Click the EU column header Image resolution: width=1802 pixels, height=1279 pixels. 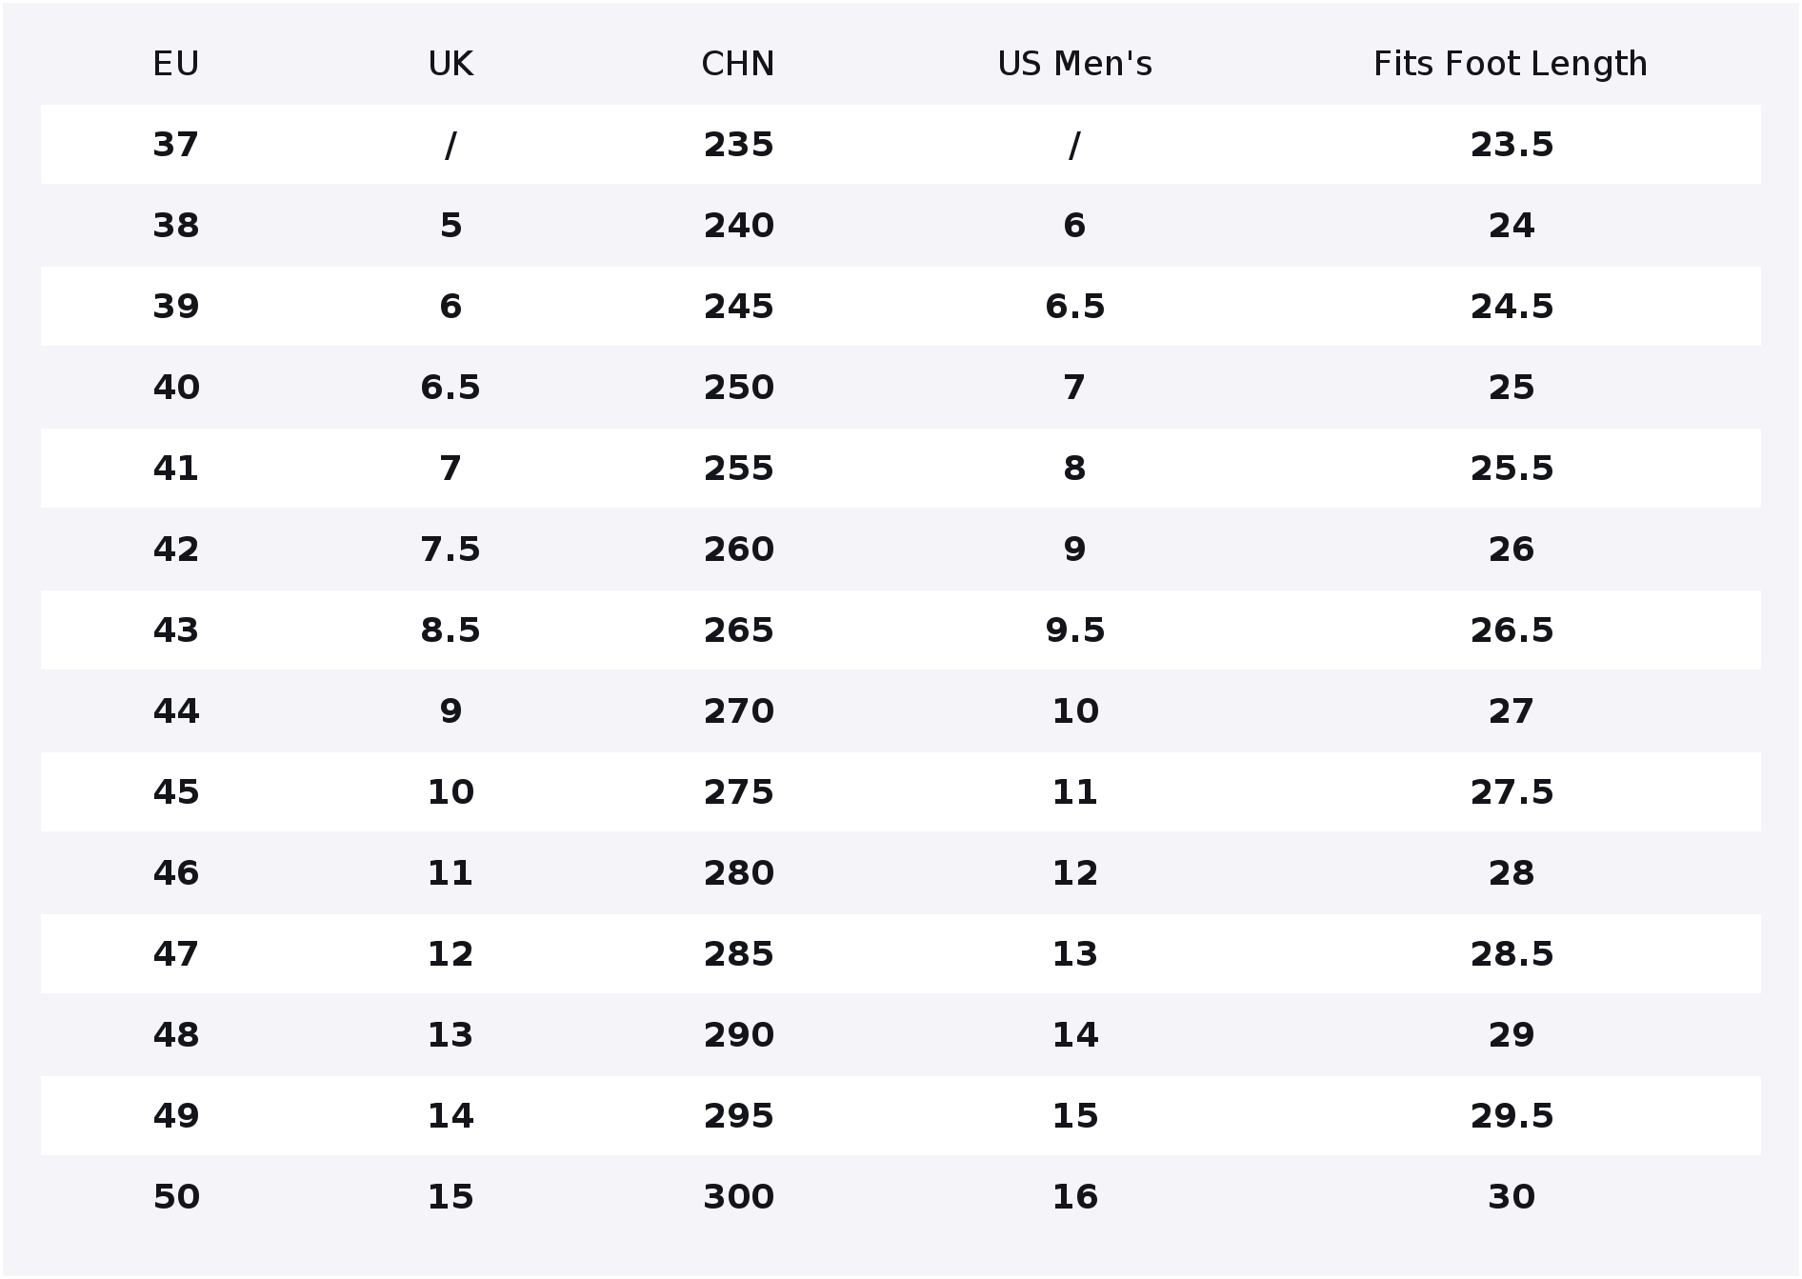tap(176, 65)
